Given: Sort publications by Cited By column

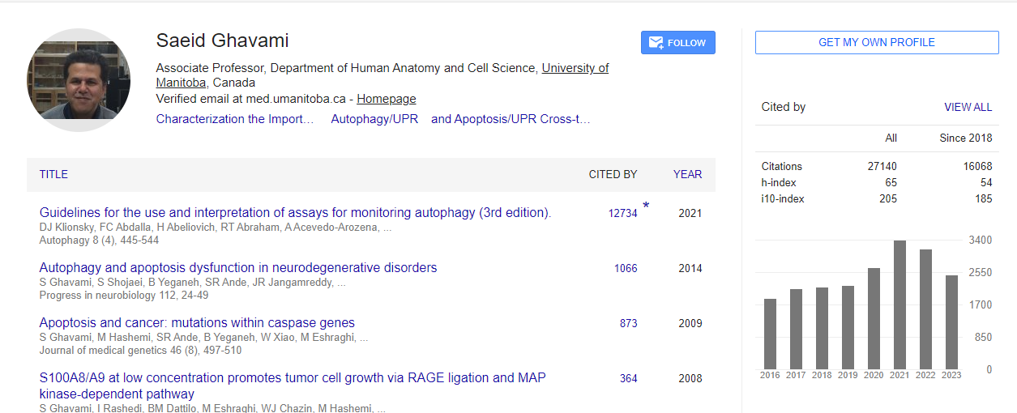Looking at the screenshot, I should coord(612,174).
